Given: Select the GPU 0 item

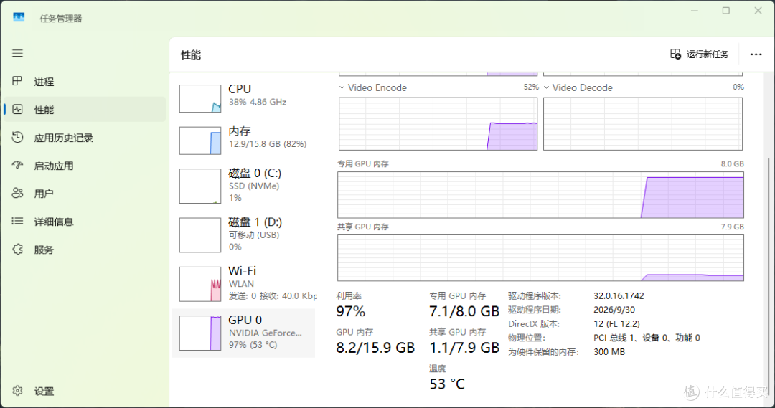Looking at the screenshot, I should coord(244,333).
